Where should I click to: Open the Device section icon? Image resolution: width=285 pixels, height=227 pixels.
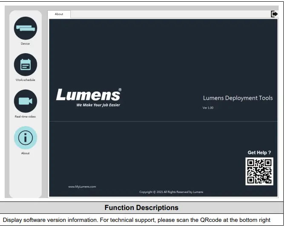pos(26,28)
